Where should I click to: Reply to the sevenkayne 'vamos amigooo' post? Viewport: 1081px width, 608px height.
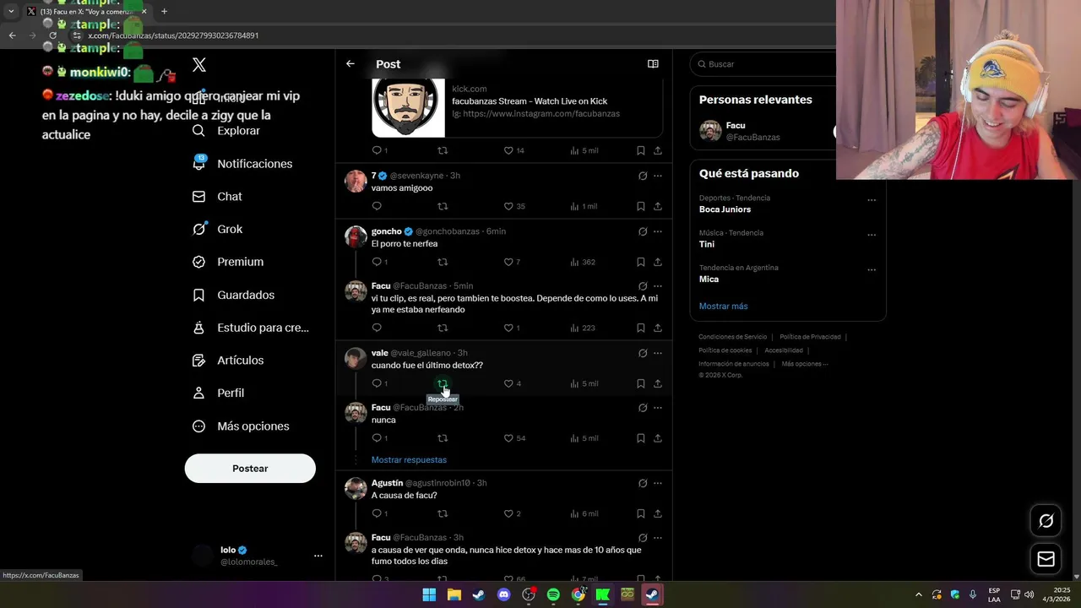click(377, 206)
